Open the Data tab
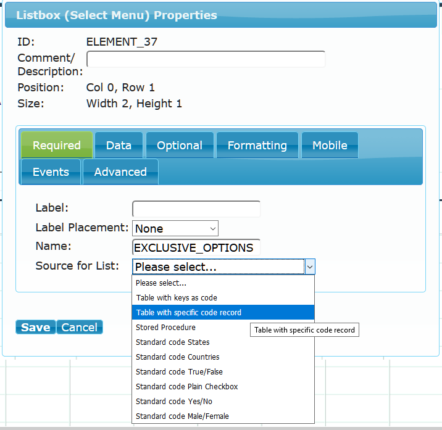Viewport: 442px width, 430px height. (x=119, y=145)
